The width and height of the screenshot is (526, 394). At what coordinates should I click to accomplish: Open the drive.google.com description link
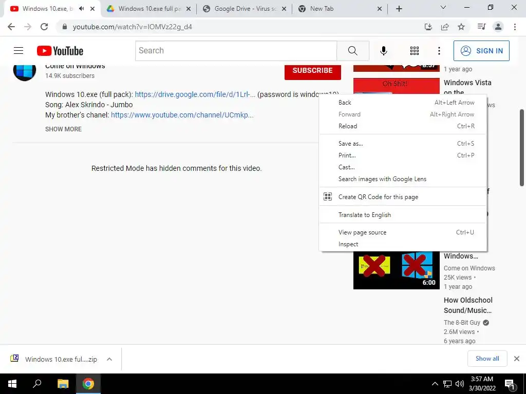click(x=195, y=94)
